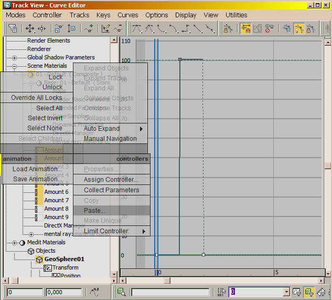Set tangents to Slow
This screenshot has height=300, width=332.
pos(174,28)
